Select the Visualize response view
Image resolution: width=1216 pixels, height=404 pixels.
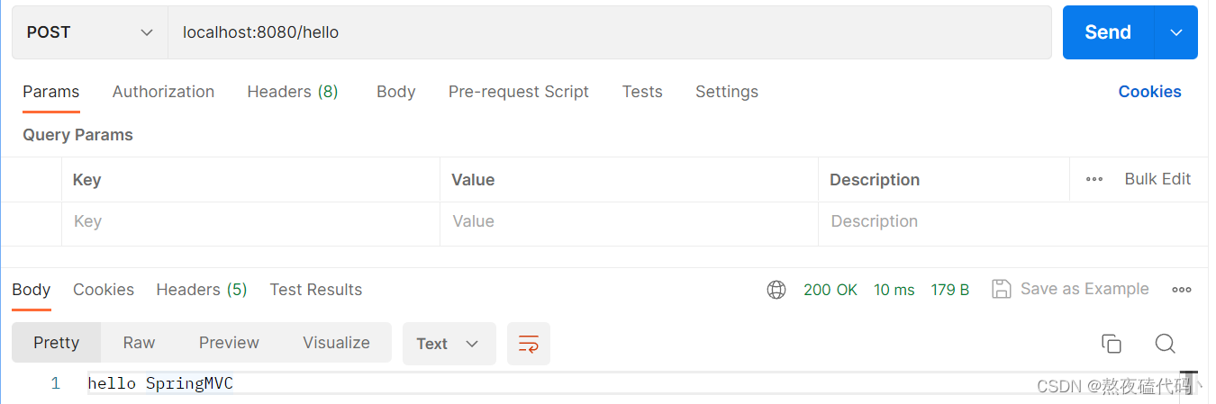336,343
